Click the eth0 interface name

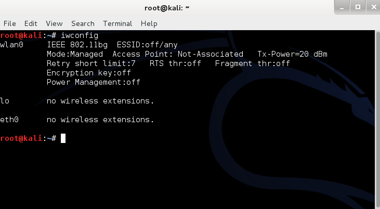tap(9, 120)
